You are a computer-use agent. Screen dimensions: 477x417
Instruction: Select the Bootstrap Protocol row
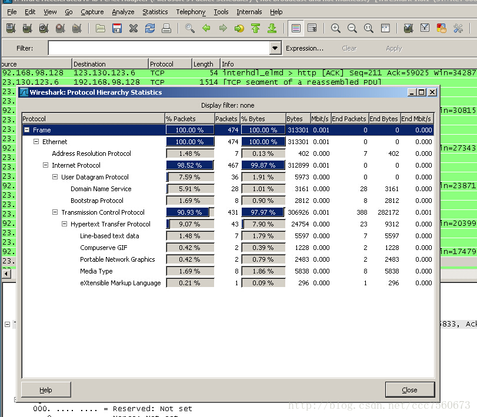(228, 201)
